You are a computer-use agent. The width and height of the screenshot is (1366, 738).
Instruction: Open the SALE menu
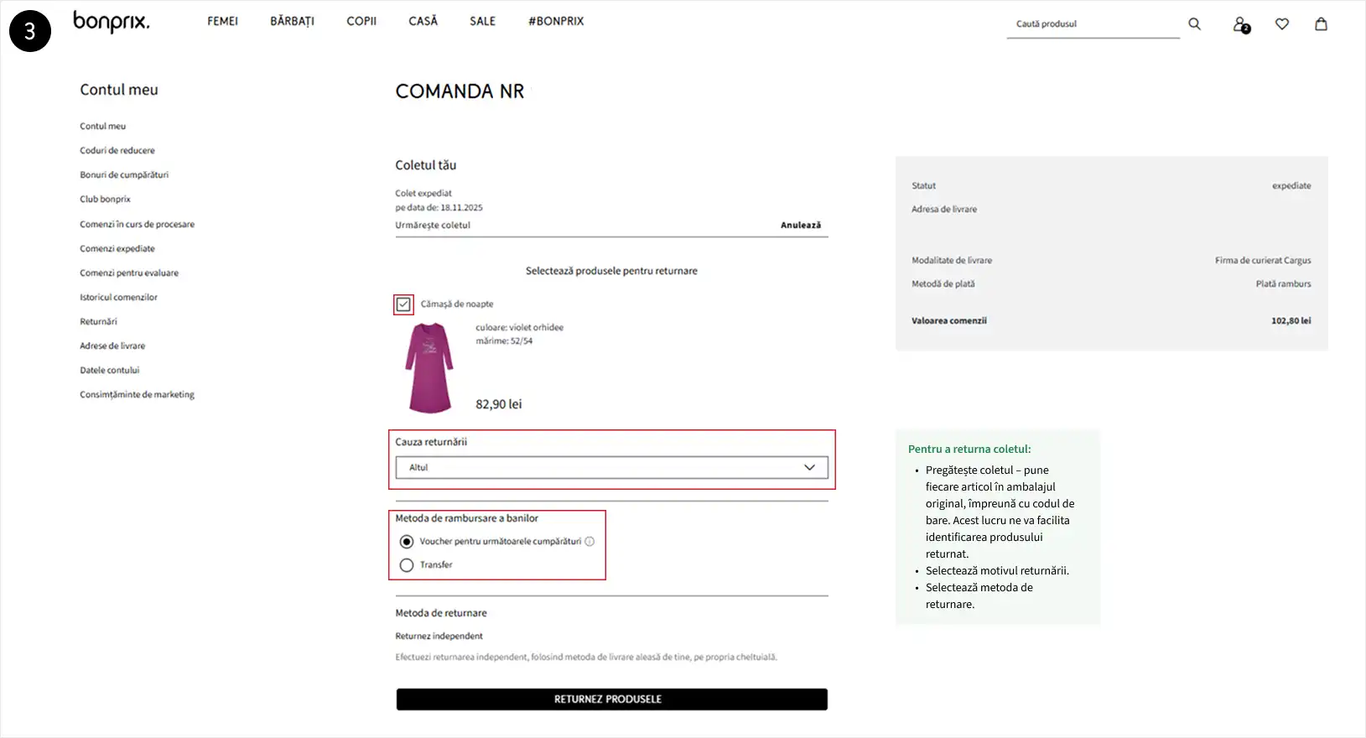pyautogui.click(x=482, y=22)
